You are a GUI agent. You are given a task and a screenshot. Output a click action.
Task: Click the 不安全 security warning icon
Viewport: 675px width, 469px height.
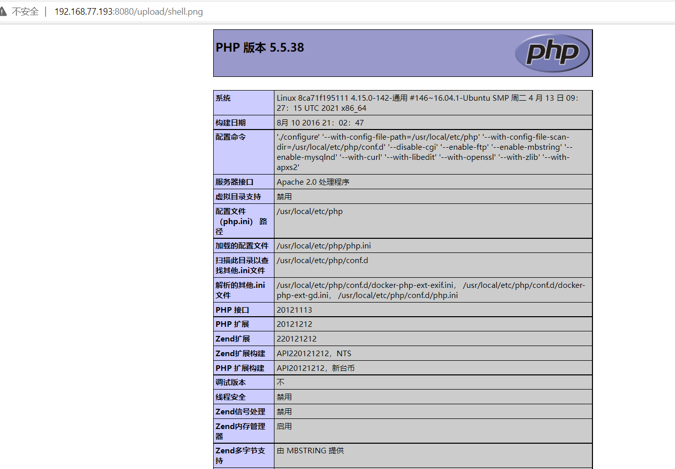7,11
